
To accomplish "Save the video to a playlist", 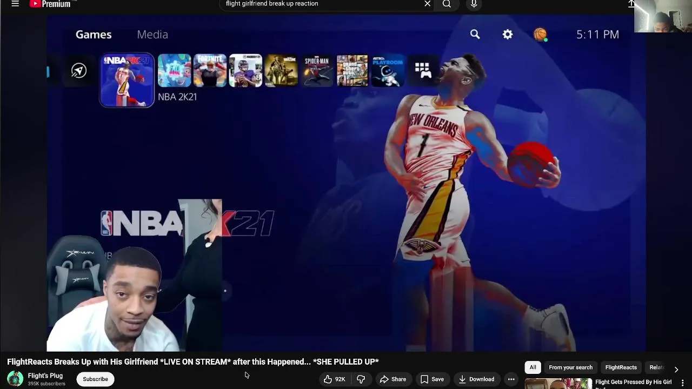I will [x=432, y=379].
